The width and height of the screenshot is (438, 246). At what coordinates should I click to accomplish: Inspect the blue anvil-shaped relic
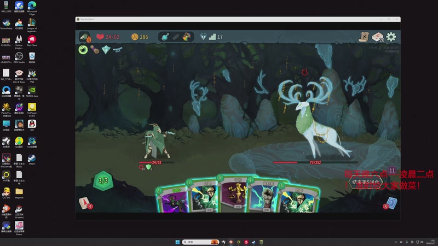[x=118, y=50]
